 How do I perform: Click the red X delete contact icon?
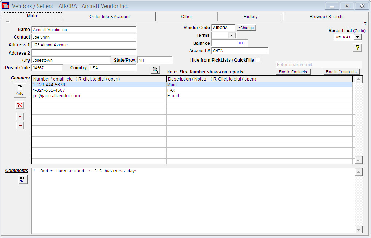click(x=20, y=105)
